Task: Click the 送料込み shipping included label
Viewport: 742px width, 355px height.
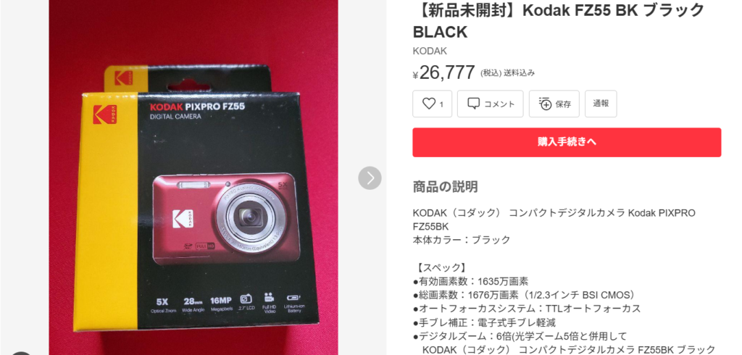Action: pyautogui.click(x=519, y=73)
